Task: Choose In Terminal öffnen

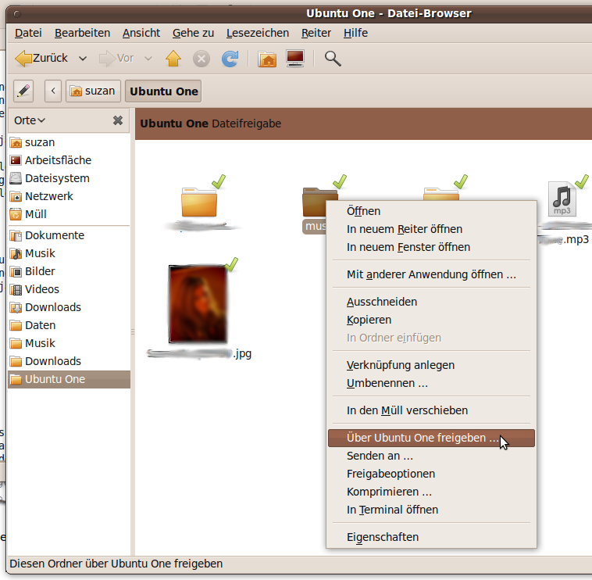Action: tap(431, 510)
